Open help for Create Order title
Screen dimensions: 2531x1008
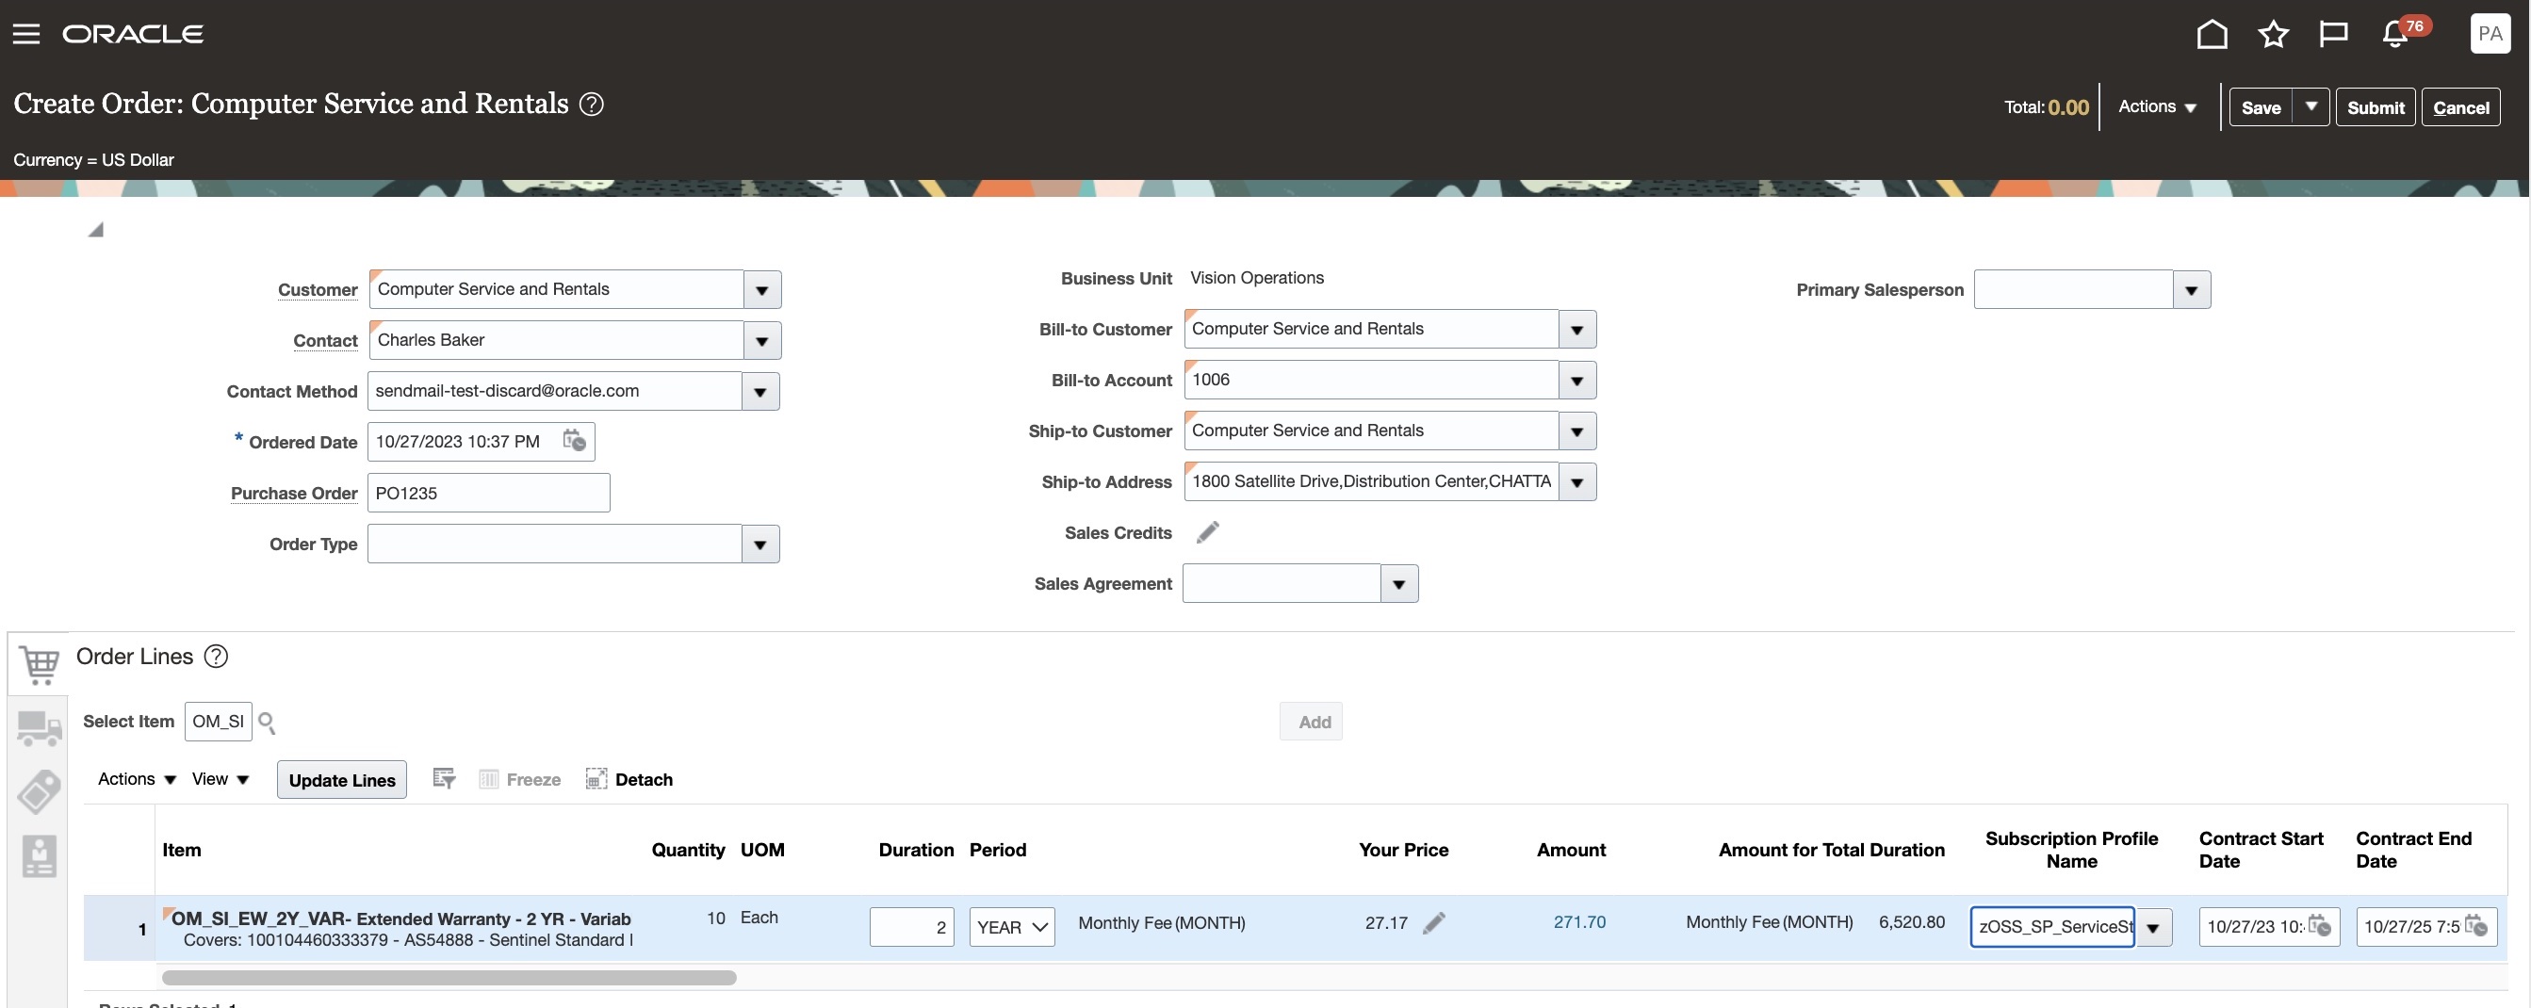click(592, 105)
